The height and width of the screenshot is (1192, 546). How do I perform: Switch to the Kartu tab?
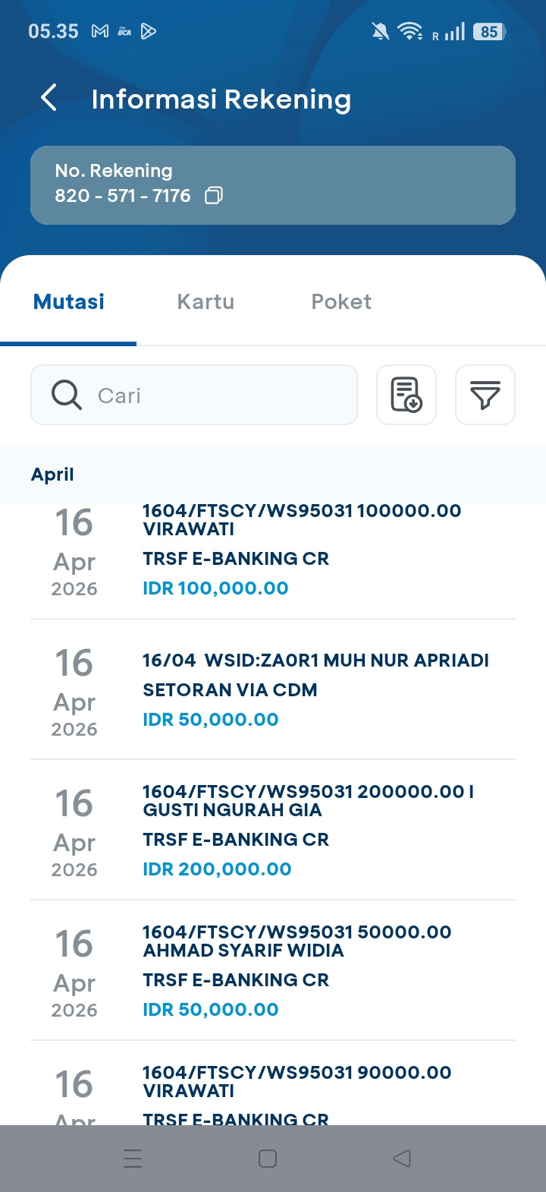pos(206,302)
